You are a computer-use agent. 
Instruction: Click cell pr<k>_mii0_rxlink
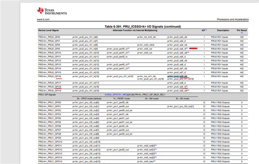click(x=146, y=45)
